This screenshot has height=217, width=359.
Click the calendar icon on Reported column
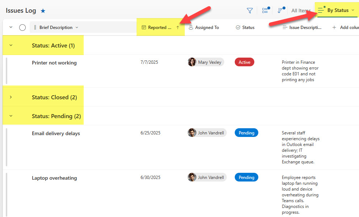[x=145, y=27]
